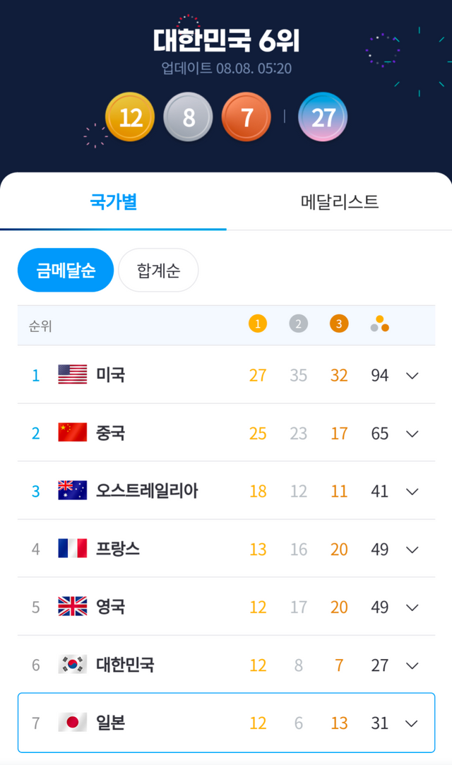
Task: Expand the 미국 row details
Action: 412,375
